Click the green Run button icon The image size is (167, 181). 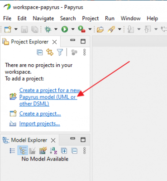click(65, 29)
